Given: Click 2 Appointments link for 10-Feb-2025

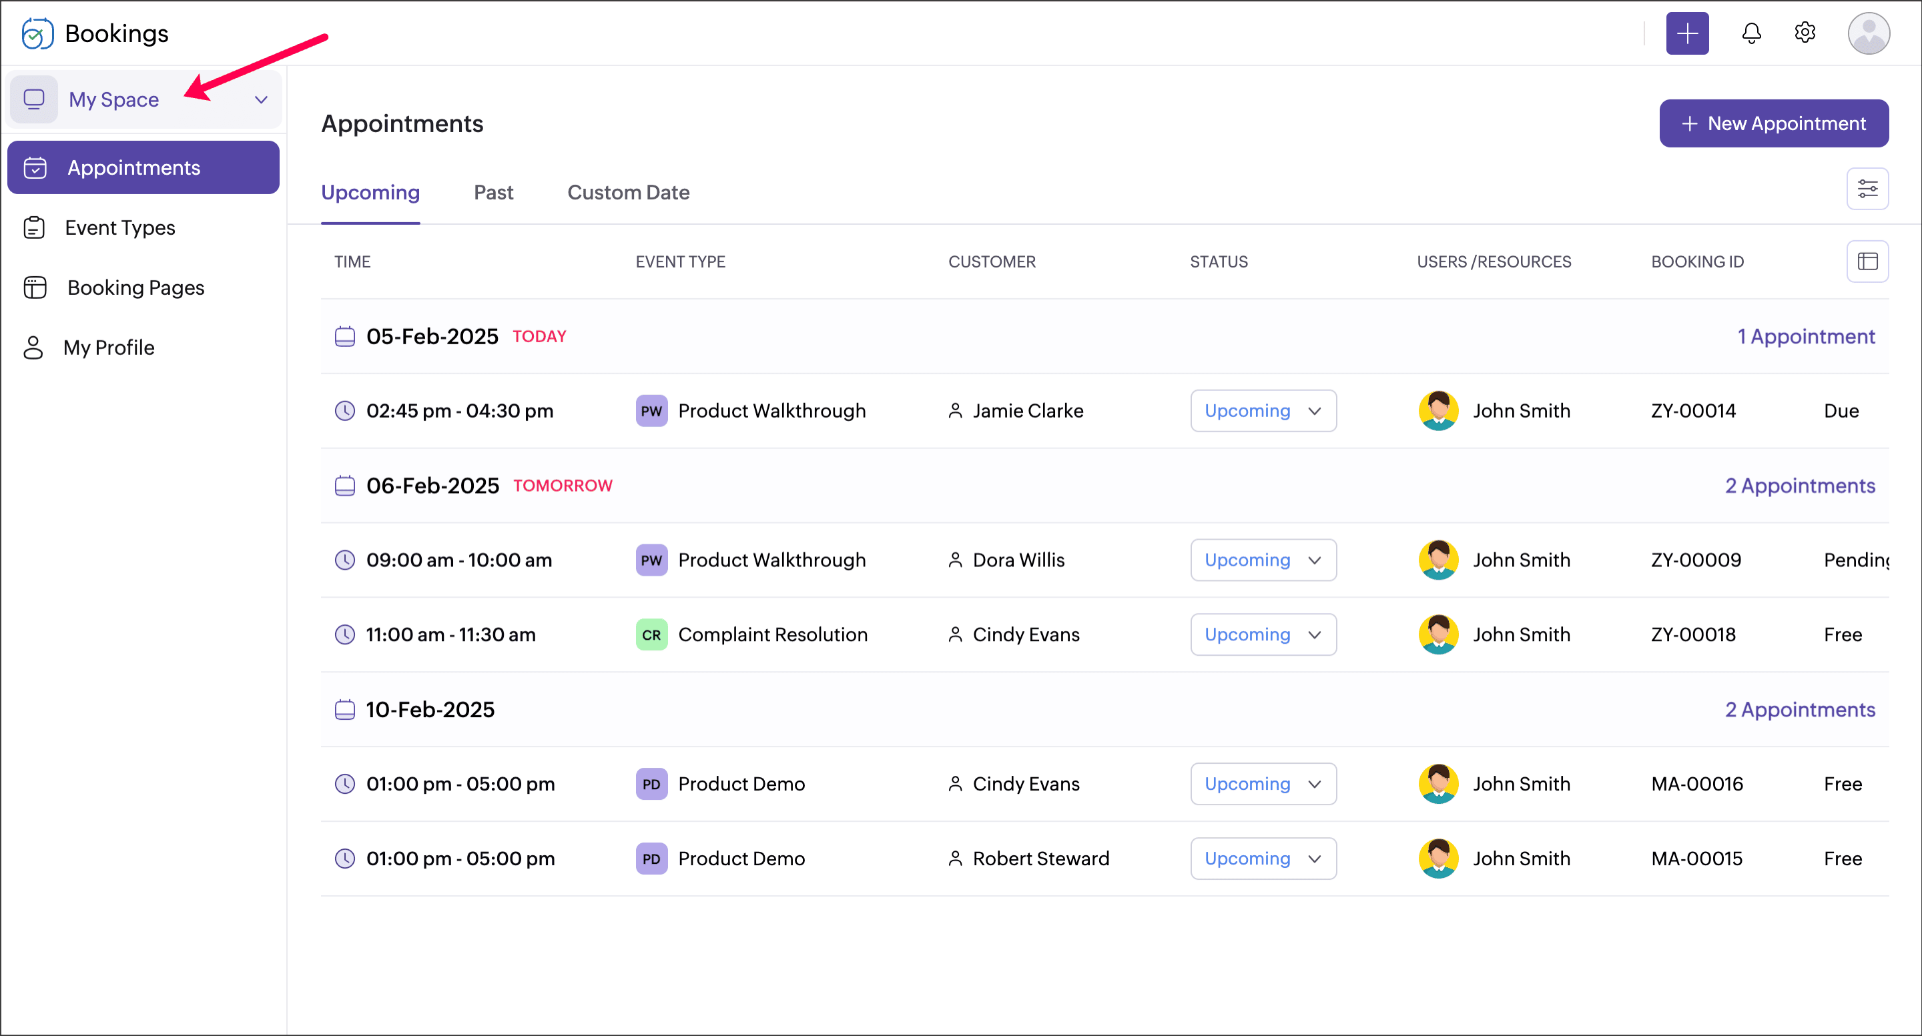Looking at the screenshot, I should click(x=1800, y=709).
